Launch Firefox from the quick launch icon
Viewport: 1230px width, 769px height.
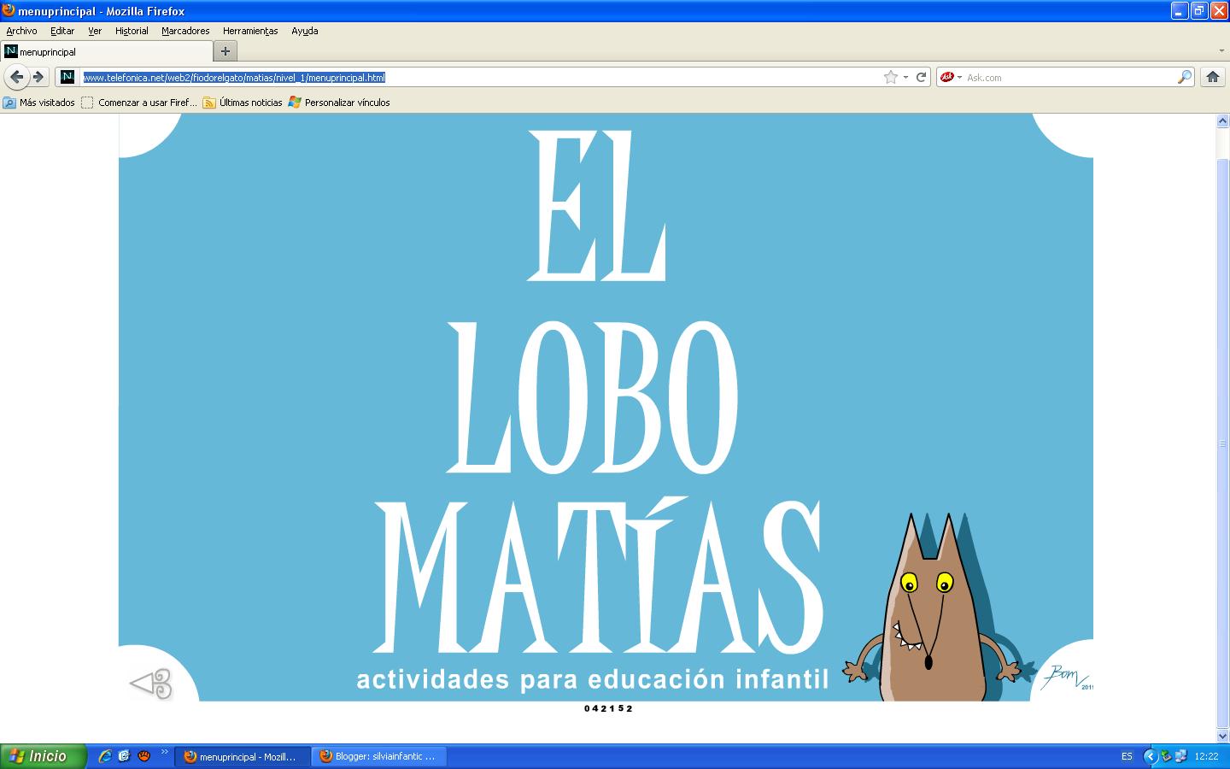pos(143,756)
